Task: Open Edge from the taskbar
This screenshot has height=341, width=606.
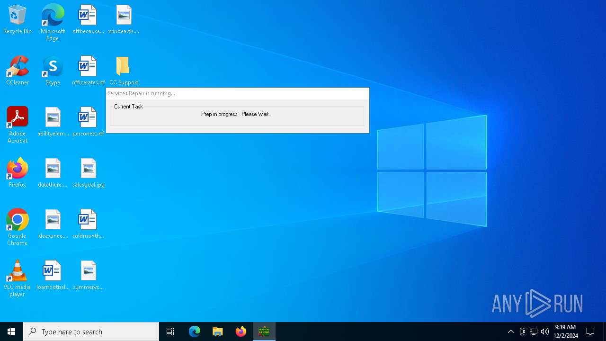Action: point(195,332)
